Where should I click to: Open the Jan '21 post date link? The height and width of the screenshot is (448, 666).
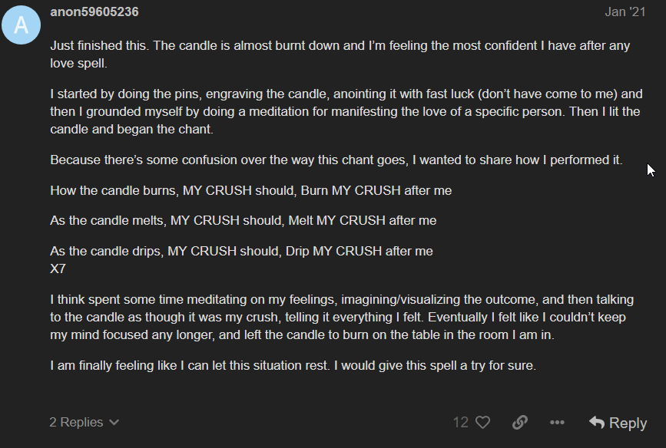(x=625, y=12)
